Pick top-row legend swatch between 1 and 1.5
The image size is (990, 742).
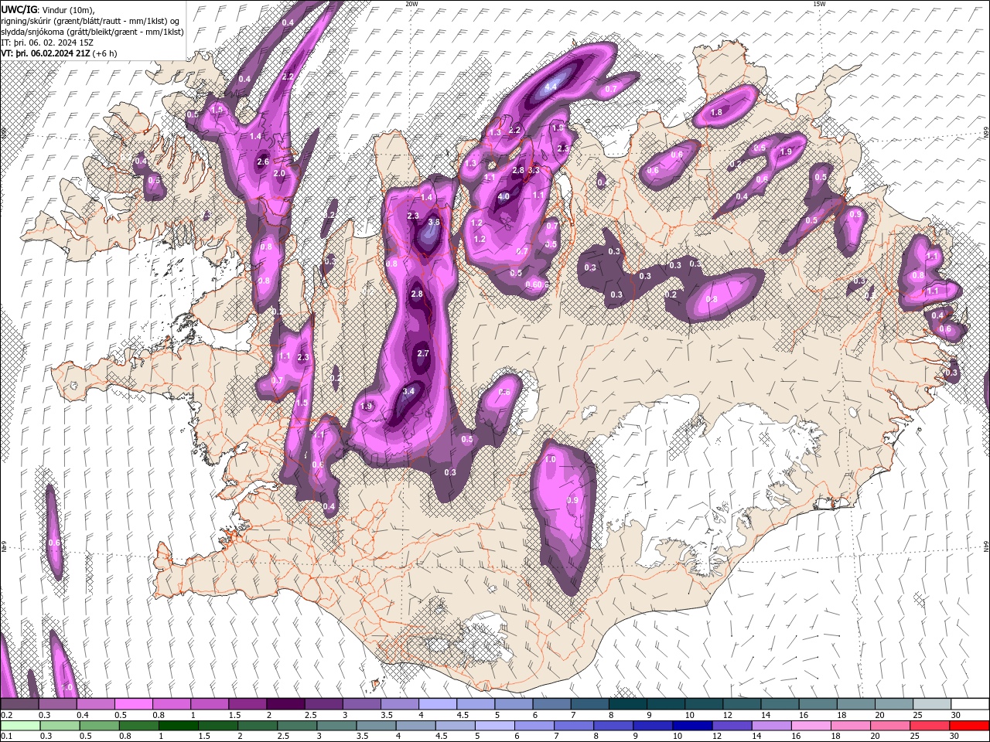209,704
